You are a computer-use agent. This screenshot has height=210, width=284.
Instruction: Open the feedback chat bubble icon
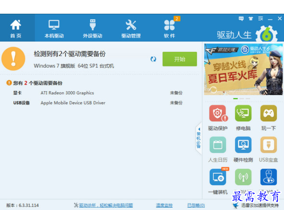tap(241, 18)
